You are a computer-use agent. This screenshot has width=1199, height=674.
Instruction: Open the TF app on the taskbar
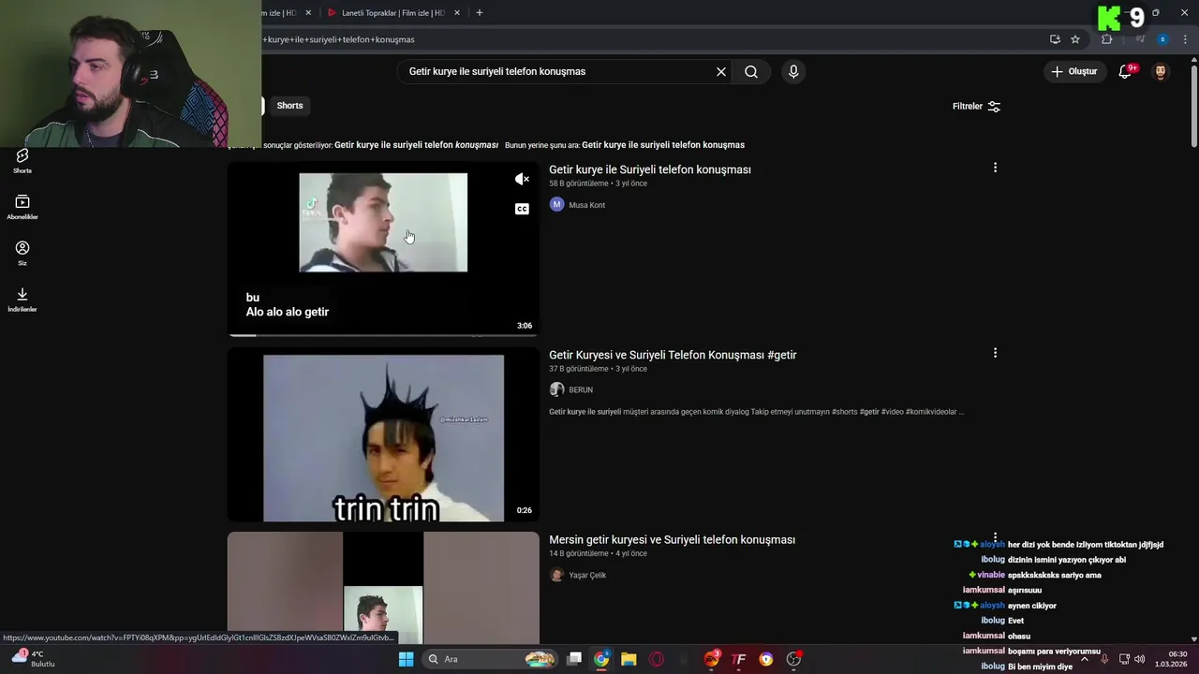coord(739,659)
